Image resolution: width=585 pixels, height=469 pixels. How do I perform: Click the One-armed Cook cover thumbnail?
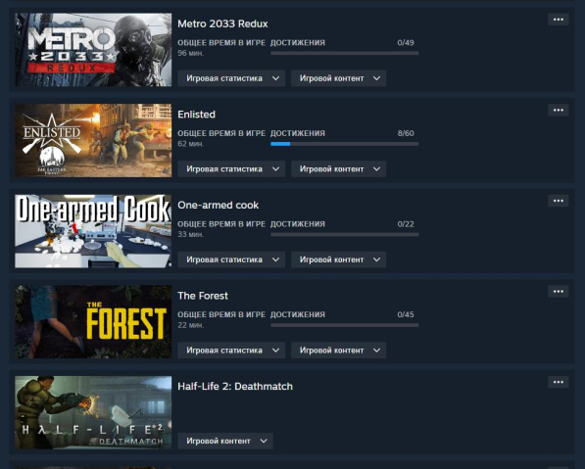(93, 231)
